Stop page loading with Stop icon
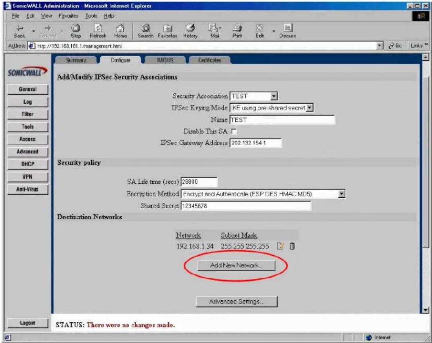Screen dimensions: 432x343 [x=76, y=31]
